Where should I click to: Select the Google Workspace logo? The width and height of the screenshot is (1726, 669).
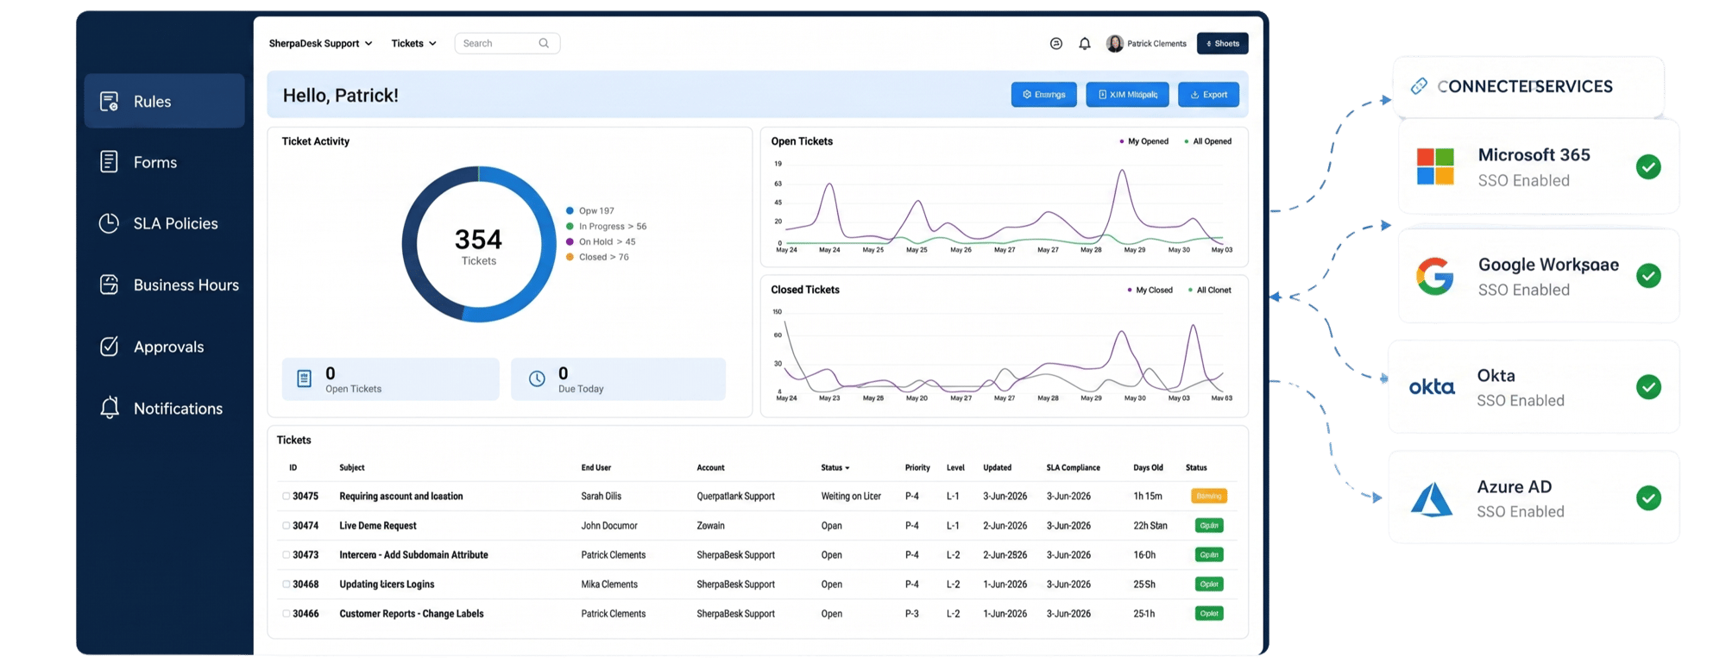tap(1435, 276)
